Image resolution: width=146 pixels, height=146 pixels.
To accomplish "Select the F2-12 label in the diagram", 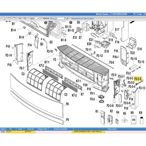I will tap(99, 56).
